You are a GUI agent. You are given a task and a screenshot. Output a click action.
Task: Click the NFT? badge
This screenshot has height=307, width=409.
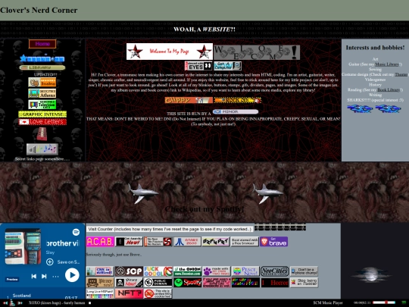[x=129, y=293]
